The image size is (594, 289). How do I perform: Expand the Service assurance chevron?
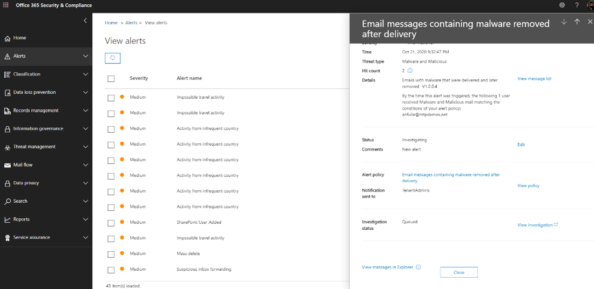[85, 238]
